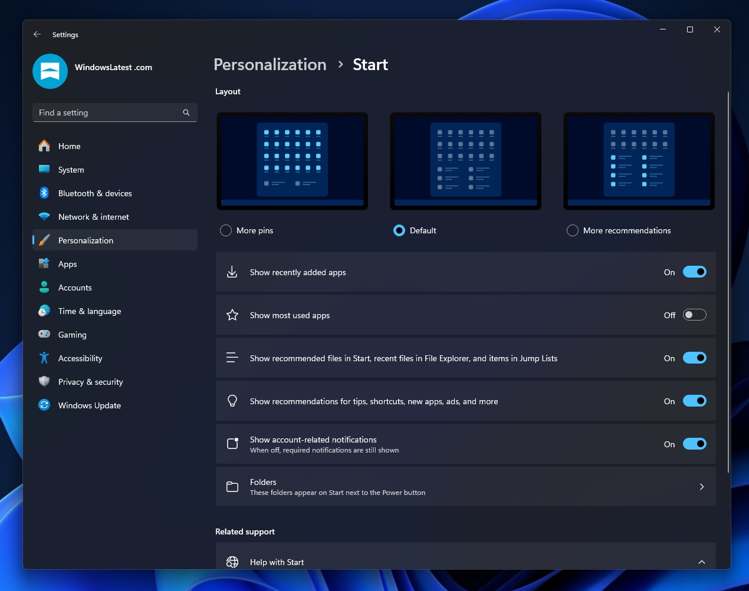Select Personalization in the sidebar
The image size is (749, 591).
115,240
